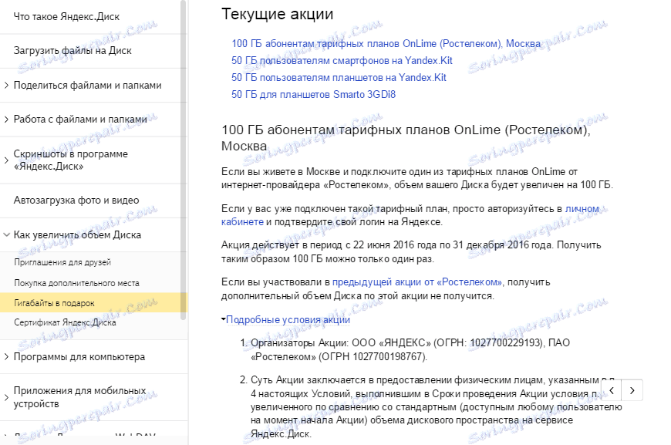The image size is (671, 445).
Task: Go to previous page arrow button
Action: pyautogui.click(x=612, y=390)
